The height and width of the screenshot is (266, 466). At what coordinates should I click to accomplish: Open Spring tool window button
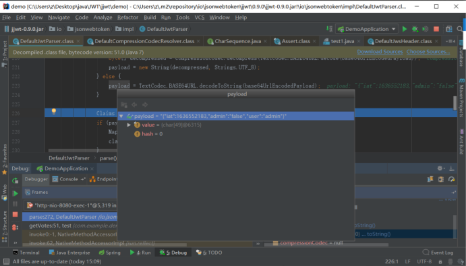[x=109, y=253]
